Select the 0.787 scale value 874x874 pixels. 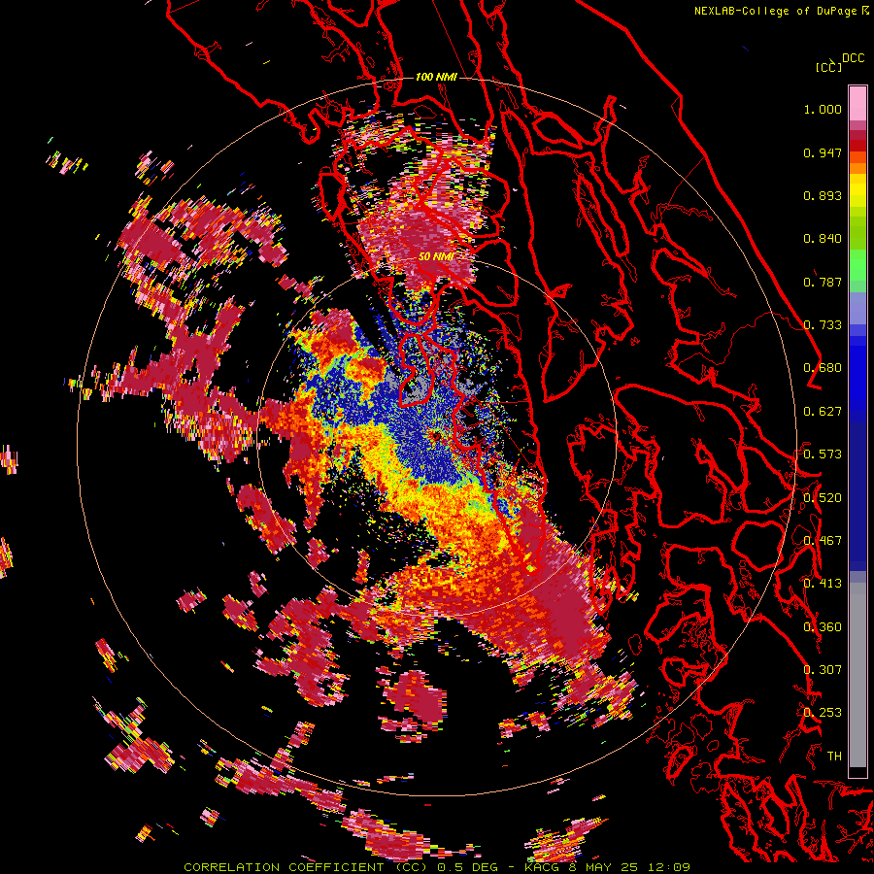point(823,282)
